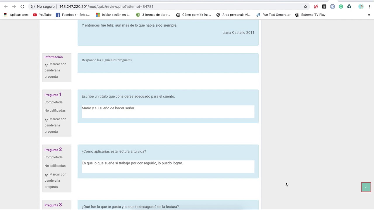Bookmark this page with the star icon
This screenshot has width=374, height=210.
point(305,6)
